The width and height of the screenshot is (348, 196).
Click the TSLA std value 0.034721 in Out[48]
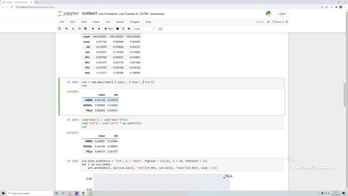113,111
